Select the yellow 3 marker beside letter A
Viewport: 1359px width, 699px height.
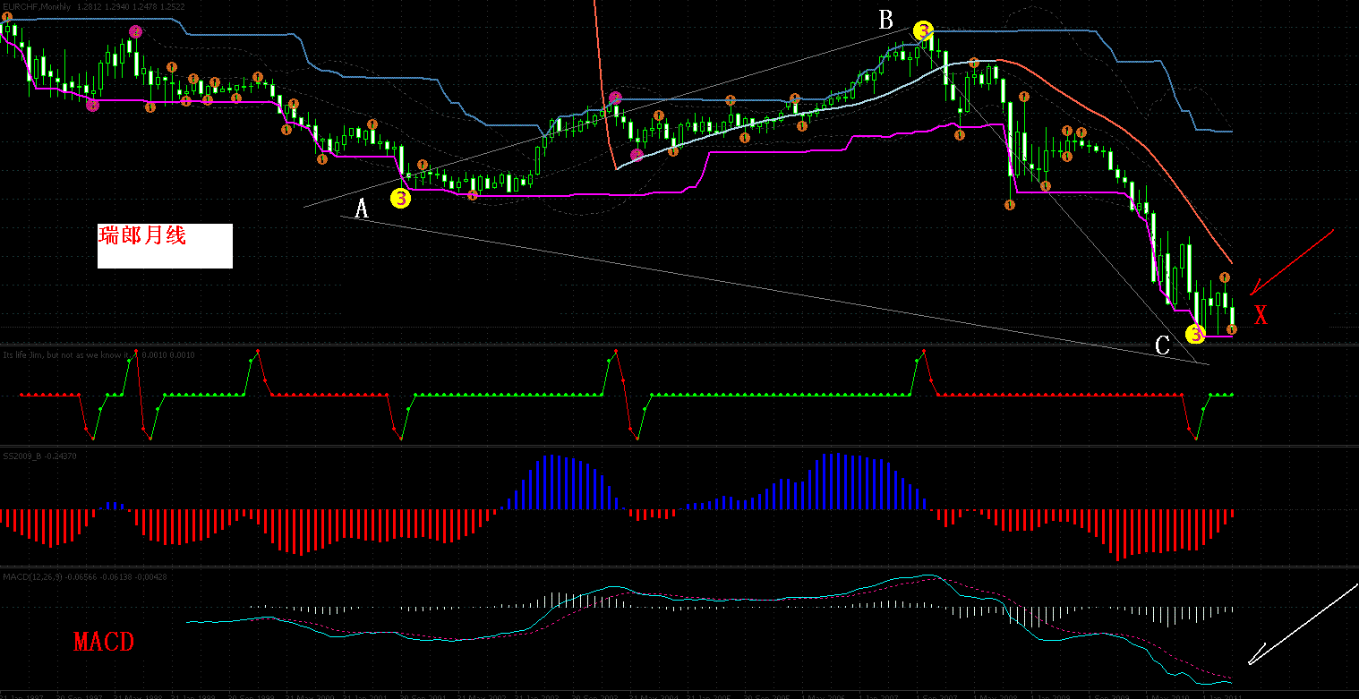(400, 198)
